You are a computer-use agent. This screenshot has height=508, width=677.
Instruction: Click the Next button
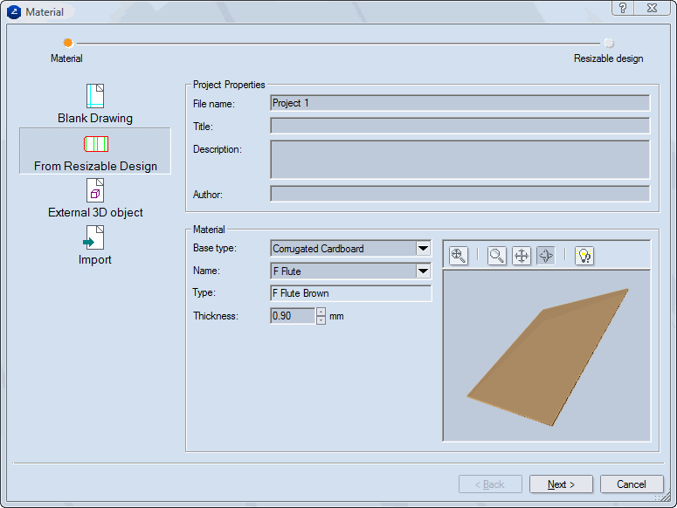[x=561, y=484]
